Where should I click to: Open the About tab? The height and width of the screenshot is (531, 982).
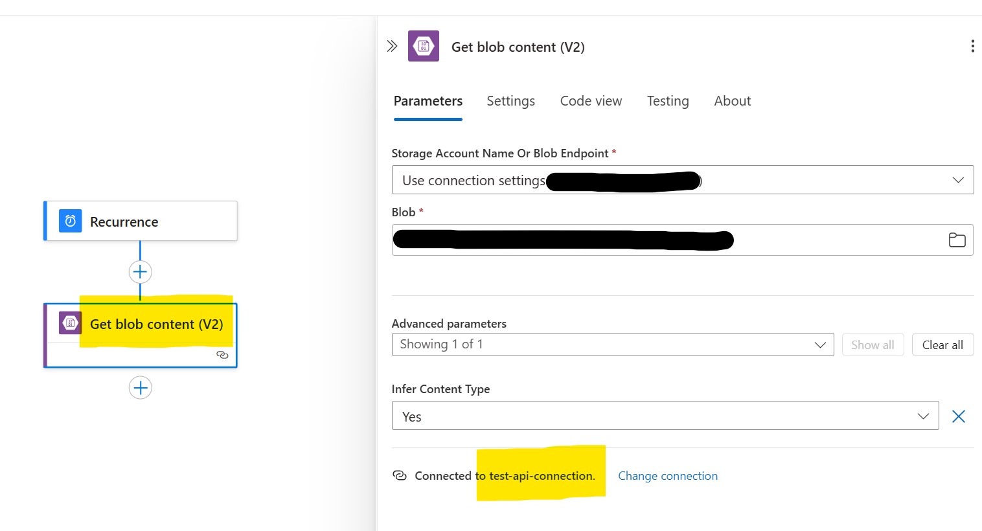[x=733, y=101]
